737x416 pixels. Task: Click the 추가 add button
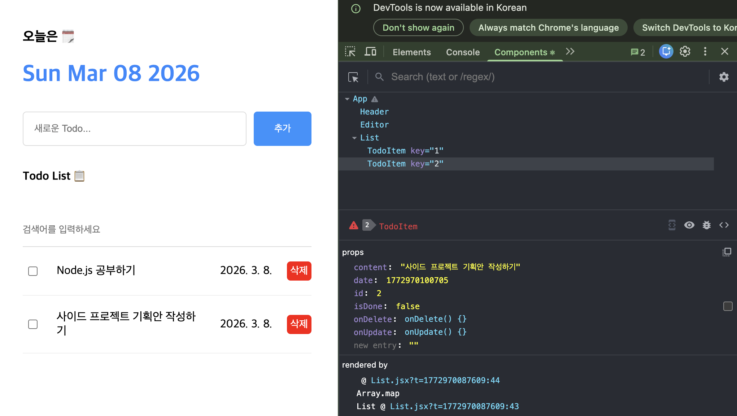click(x=282, y=129)
